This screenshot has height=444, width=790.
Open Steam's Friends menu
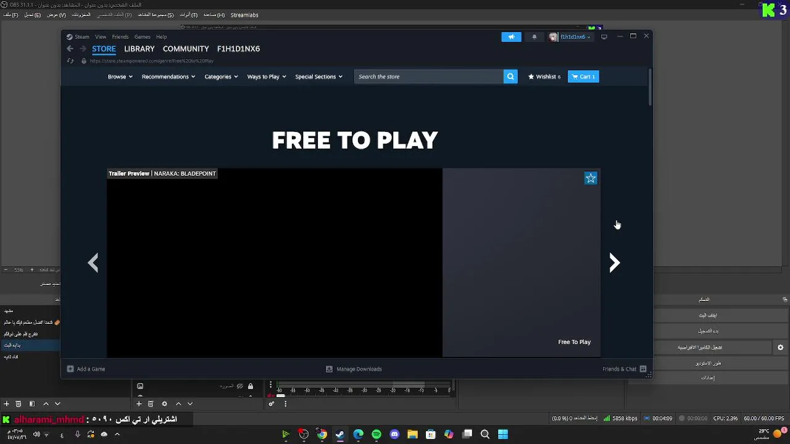click(120, 37)
